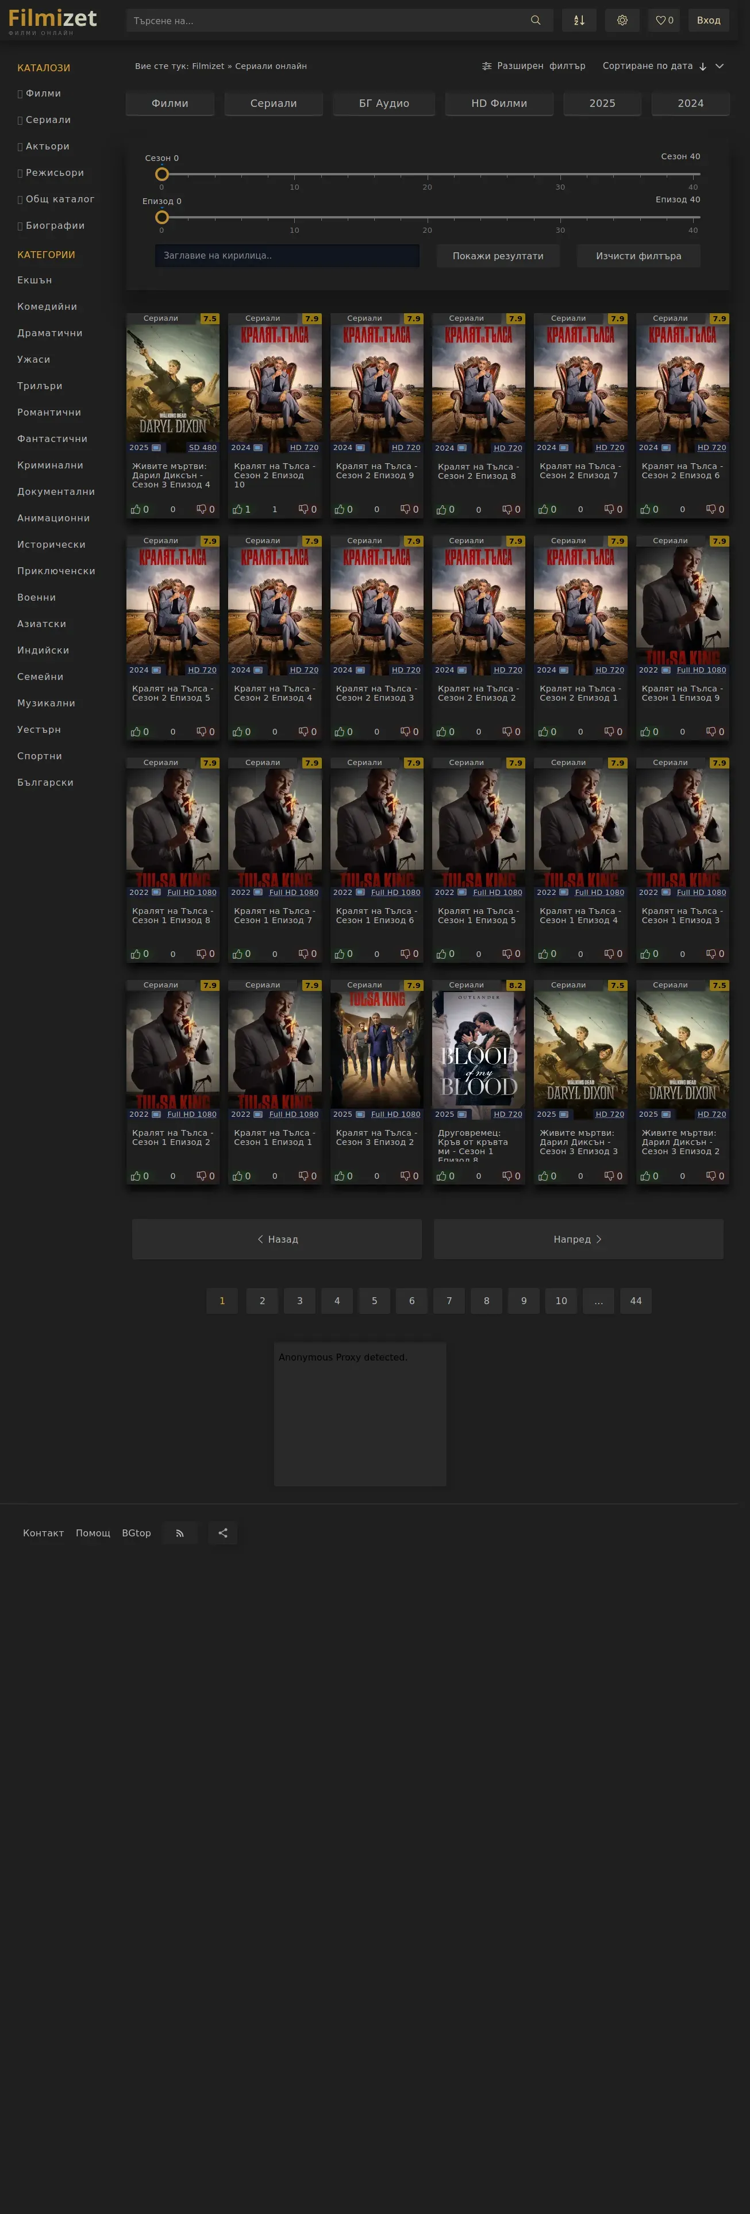Viewport: 750px width, 2214px height.
Task: Like the first Daryl Dixon episode card
Action: [136, 510]
